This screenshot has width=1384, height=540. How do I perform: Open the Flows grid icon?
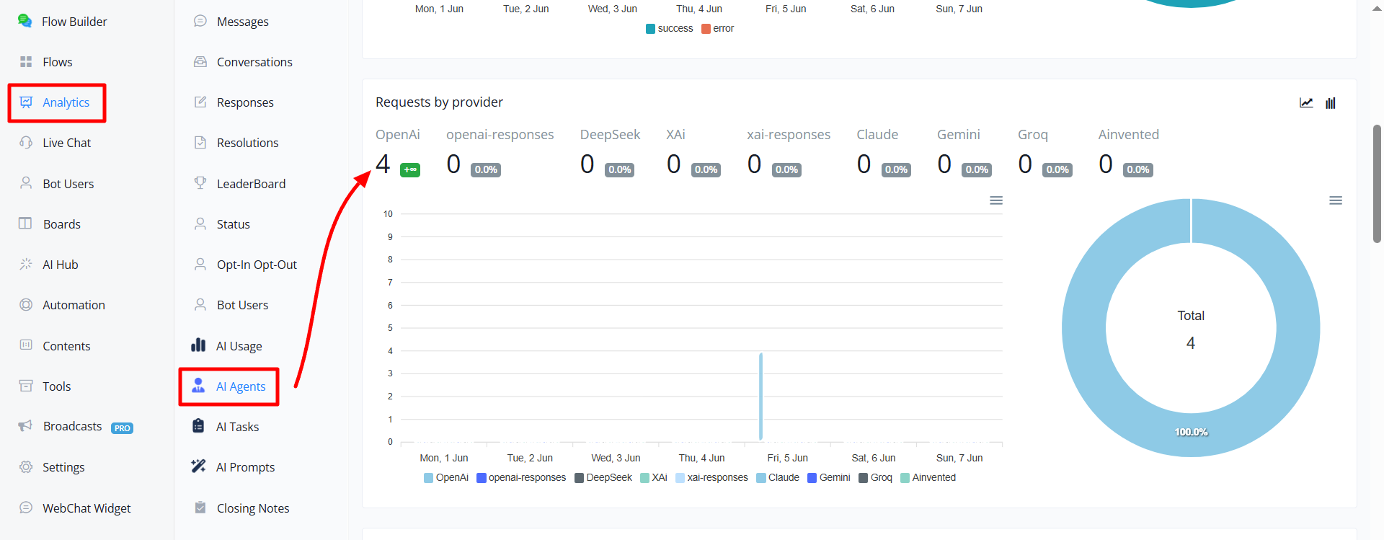(26, 62)
